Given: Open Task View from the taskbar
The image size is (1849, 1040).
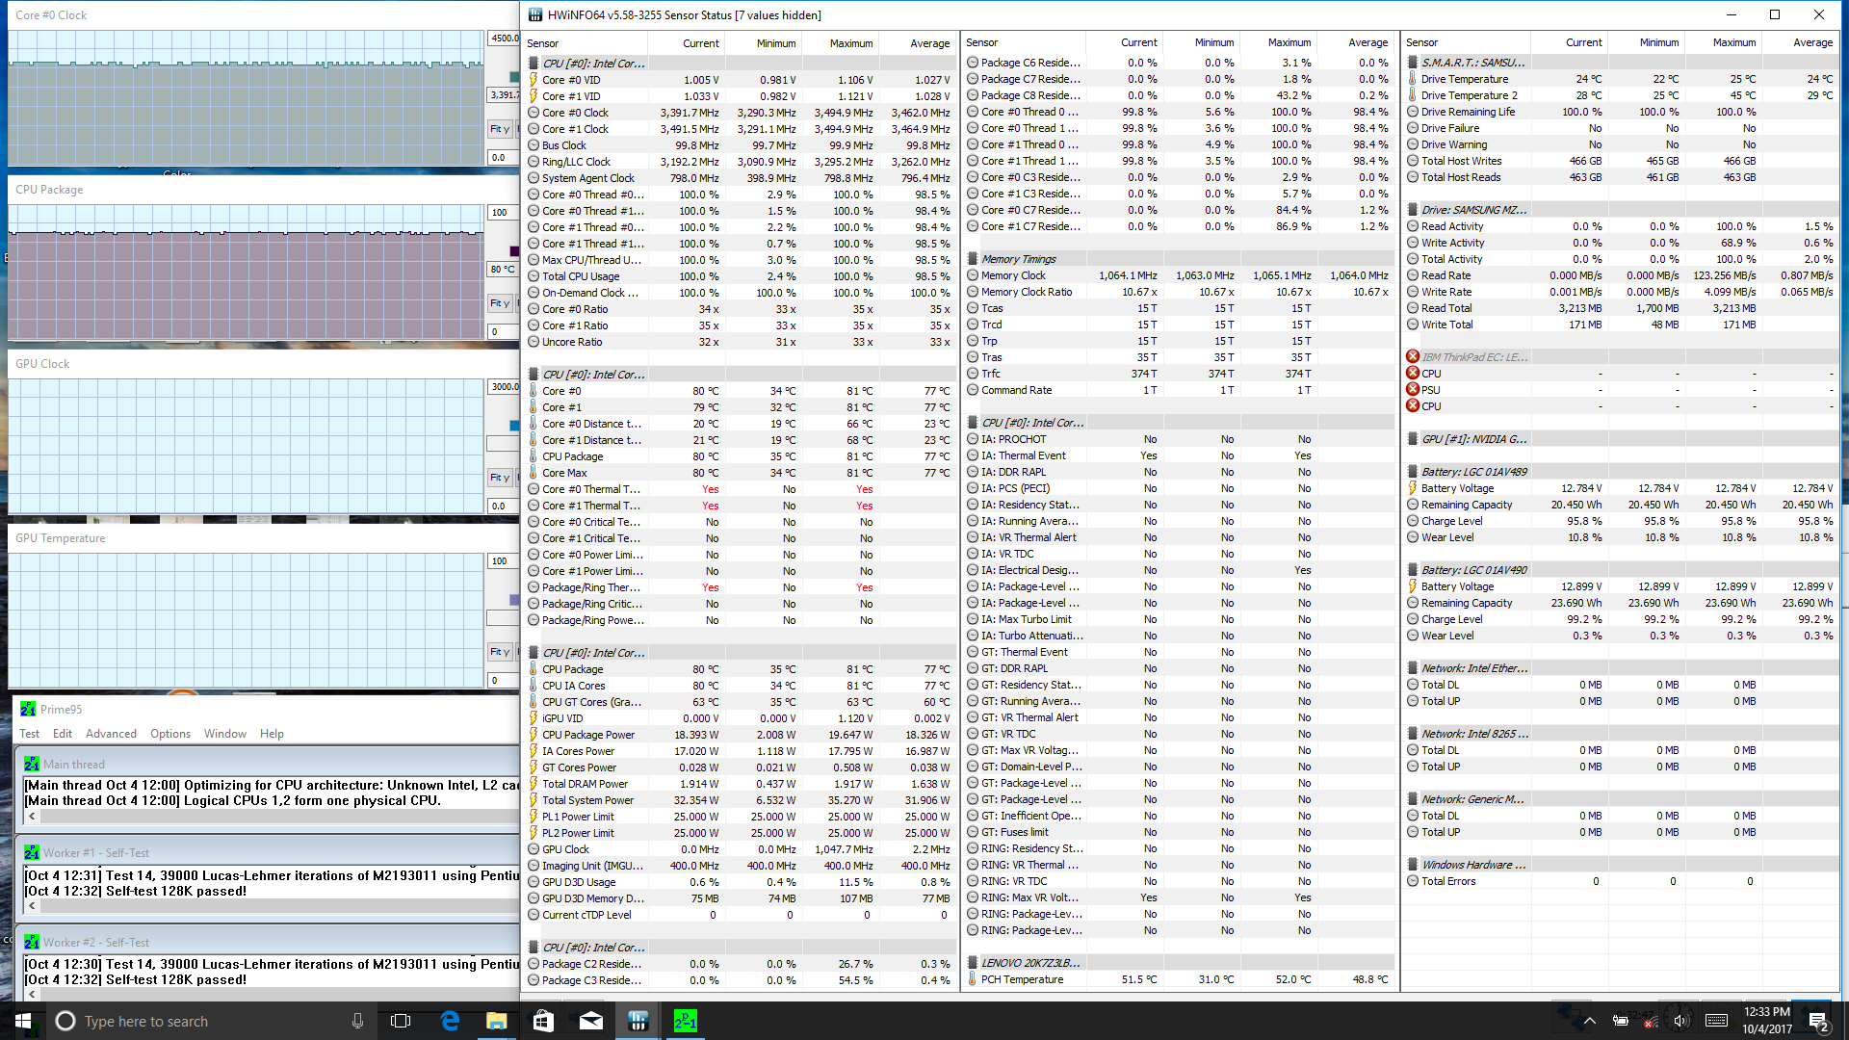Looking at the screenshot, I should [x=402, y=1021].
